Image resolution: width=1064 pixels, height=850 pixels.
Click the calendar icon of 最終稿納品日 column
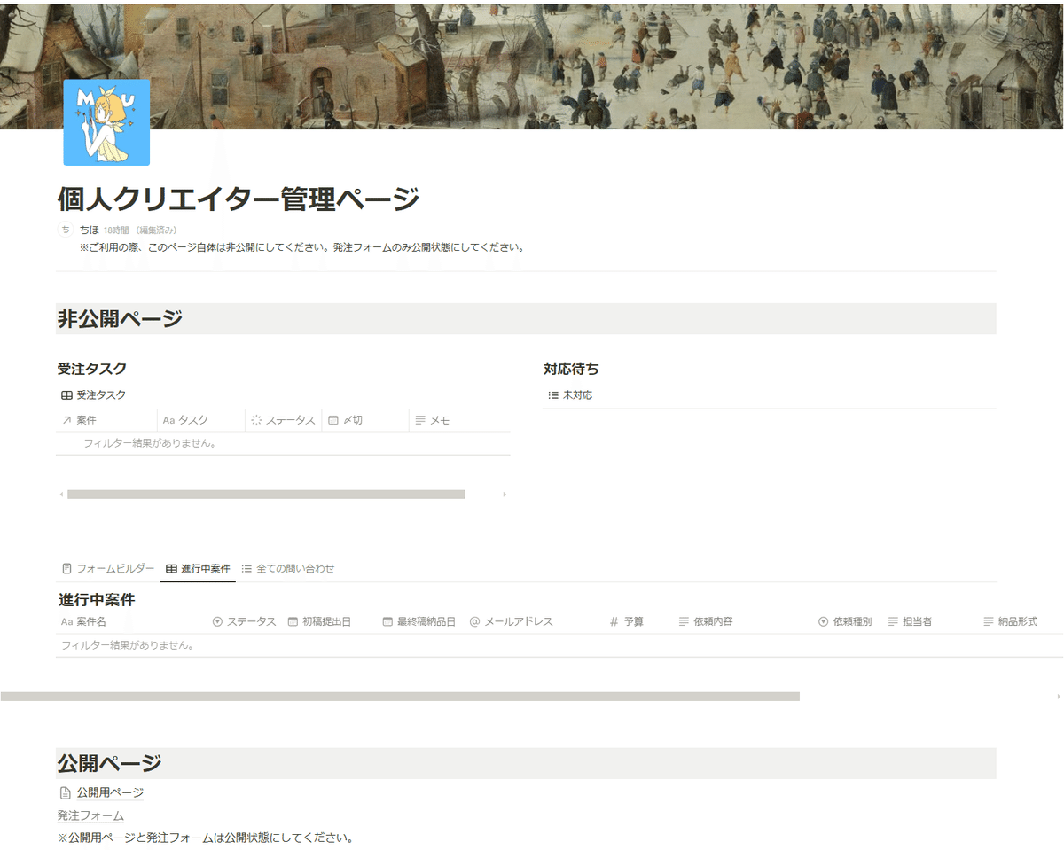point(387,621)
